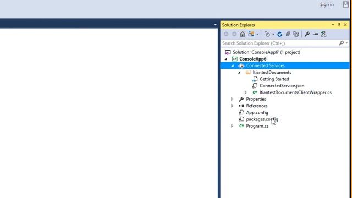Click the C# project icon beside ConsoleApp6

[235, 59]
